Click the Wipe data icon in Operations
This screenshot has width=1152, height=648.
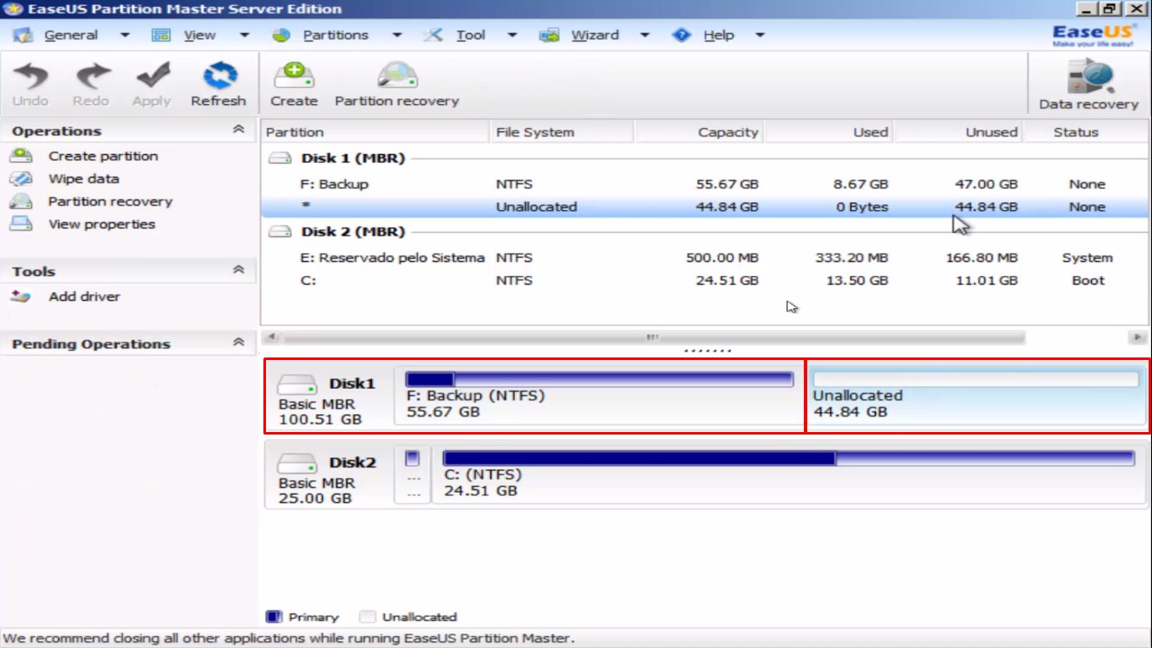[x=21, y=179]
